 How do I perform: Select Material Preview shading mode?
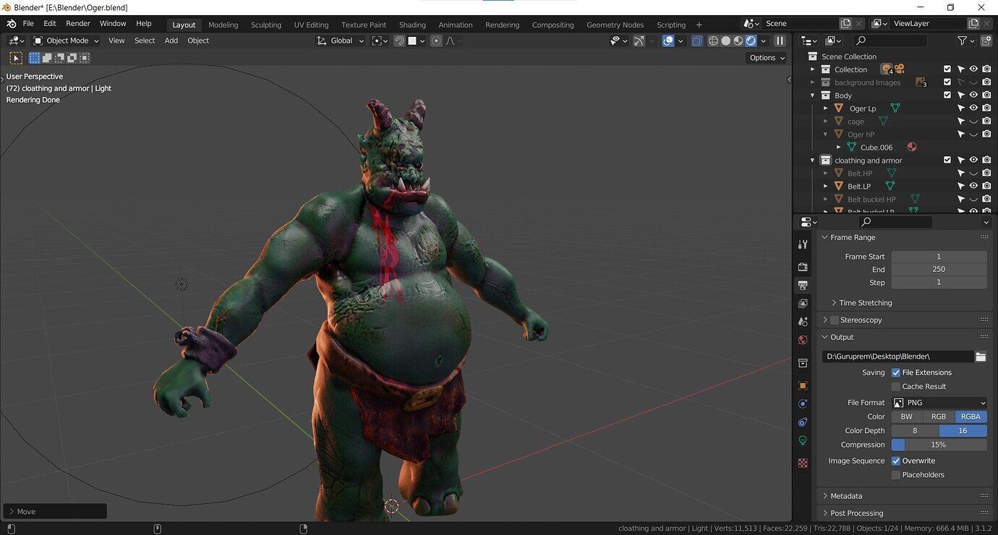738,40
